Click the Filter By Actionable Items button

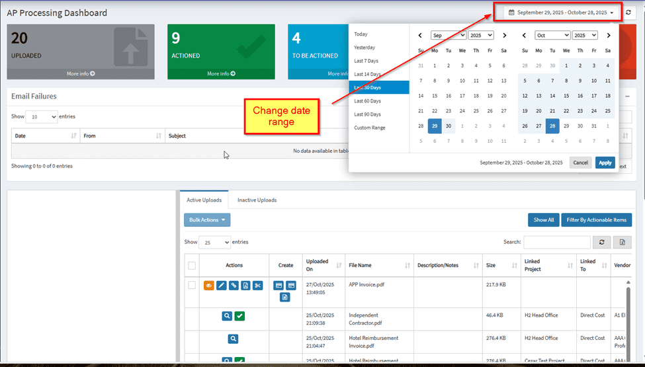point(596,220)
